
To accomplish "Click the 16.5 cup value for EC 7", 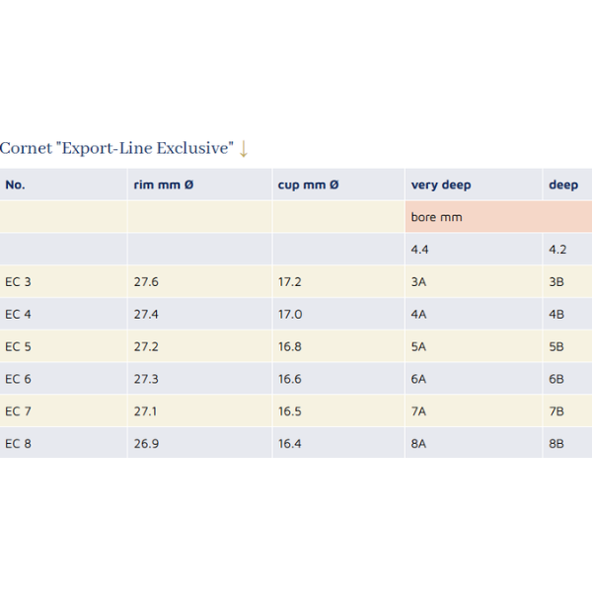I will [x=290, y=411].
